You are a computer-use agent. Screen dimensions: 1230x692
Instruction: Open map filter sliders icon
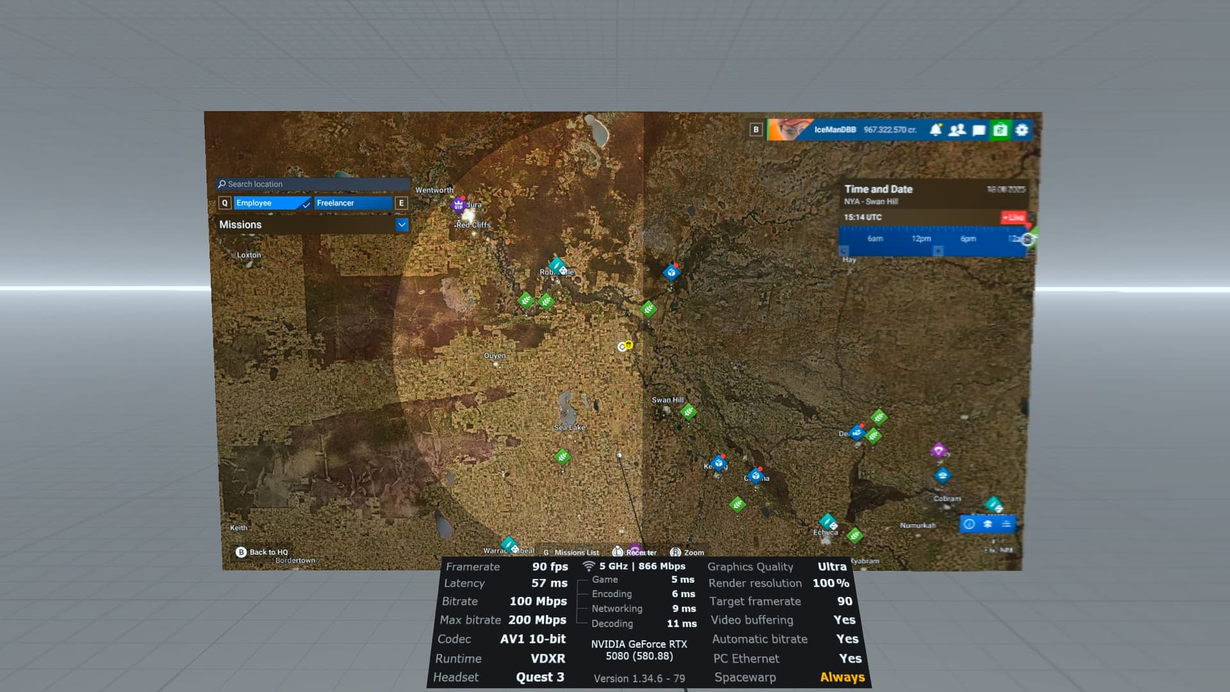1006,524
